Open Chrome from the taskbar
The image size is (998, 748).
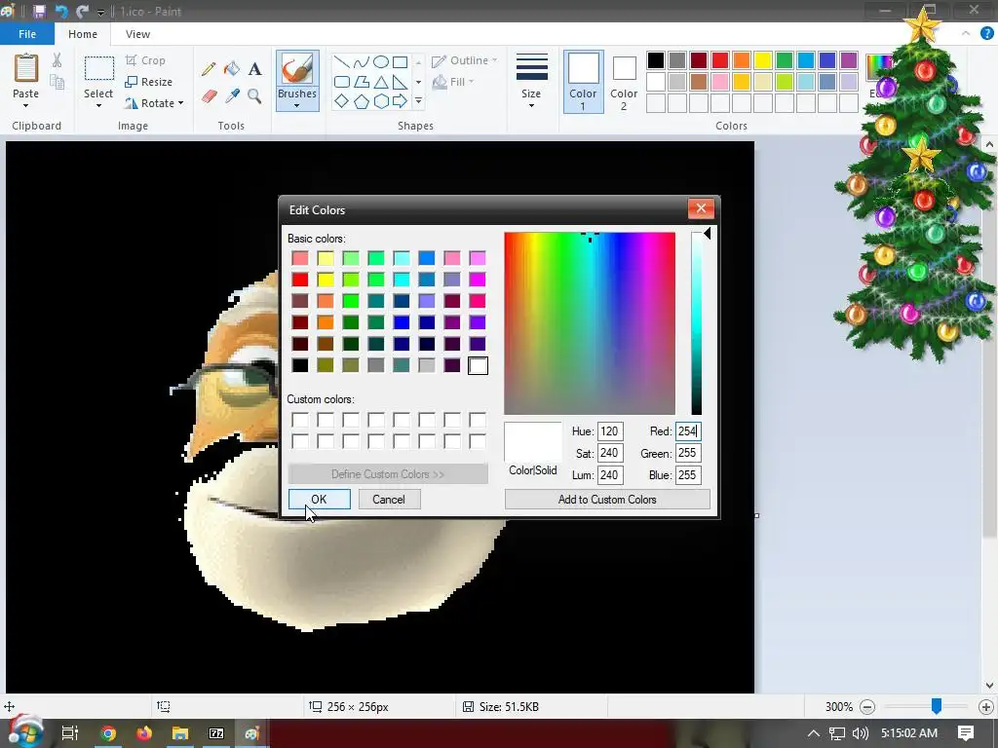(x=108, y=733)
